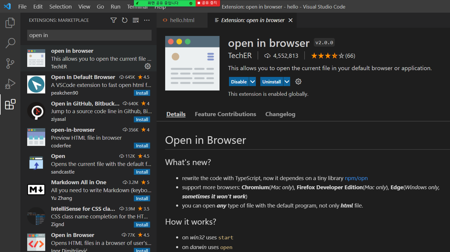Open the Go menu
Viewport: 450px width, 252px height.
pyautogui.click(x=100, y=6)
